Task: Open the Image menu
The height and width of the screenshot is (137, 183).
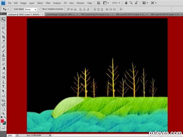Action: click(x=23, y=3)
